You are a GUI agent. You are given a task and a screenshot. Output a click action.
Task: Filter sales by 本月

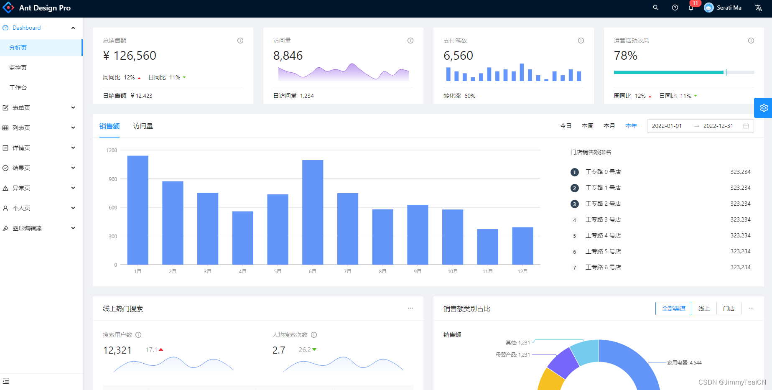pos(609,126)
